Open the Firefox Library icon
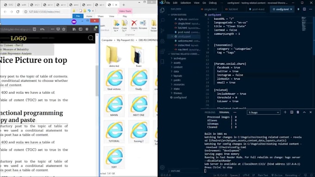 [74, 29]
